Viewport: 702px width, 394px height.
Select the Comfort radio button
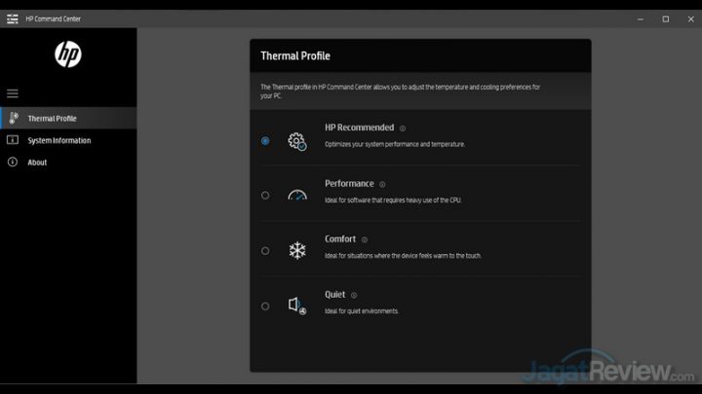265,251
